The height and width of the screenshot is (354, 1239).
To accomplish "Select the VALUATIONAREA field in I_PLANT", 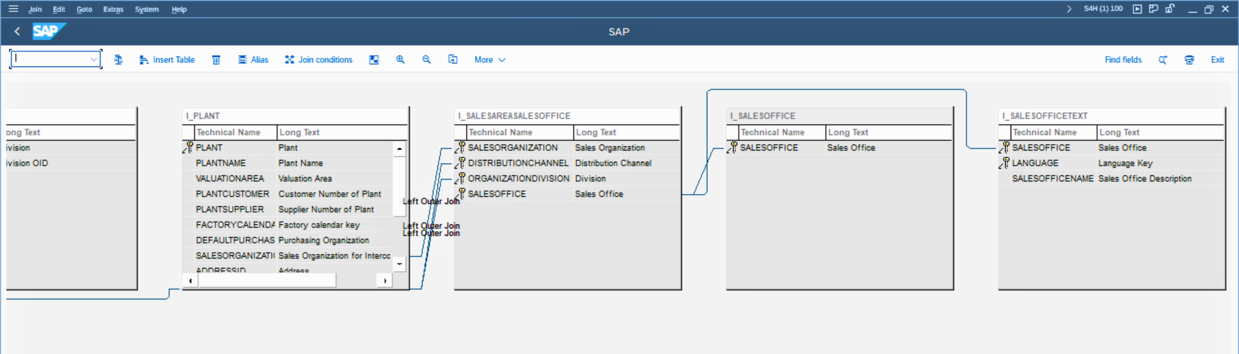I will (229, 178).
